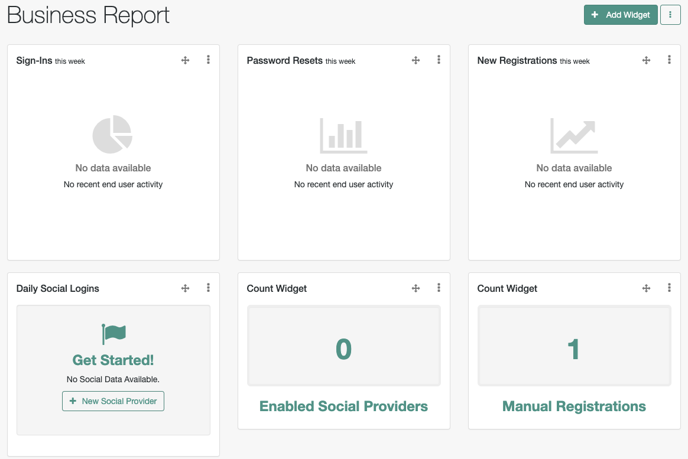
Task: Click the move handle on Daily Social Logins widget
Action: 185,288
